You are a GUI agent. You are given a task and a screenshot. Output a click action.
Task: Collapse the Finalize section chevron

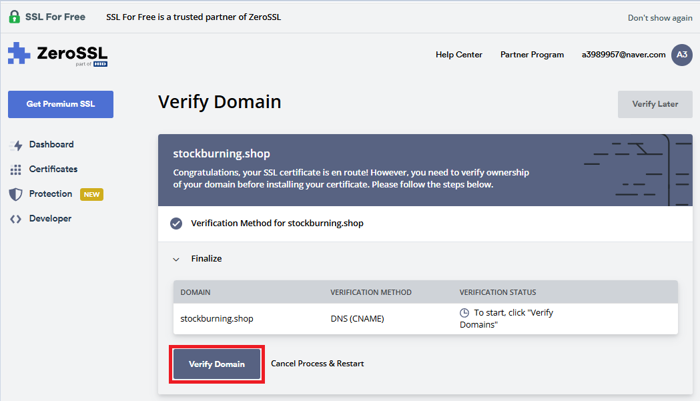[x=176, y=259]
